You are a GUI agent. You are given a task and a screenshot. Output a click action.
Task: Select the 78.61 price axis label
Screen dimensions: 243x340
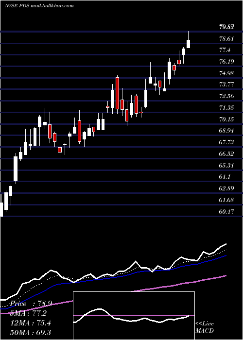[226, 39]
